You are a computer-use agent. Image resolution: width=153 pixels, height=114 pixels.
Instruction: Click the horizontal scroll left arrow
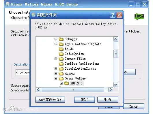click(x=38, y=90)
